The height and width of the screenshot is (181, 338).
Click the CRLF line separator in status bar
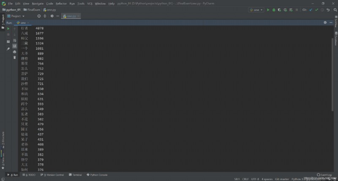(245, 179)
